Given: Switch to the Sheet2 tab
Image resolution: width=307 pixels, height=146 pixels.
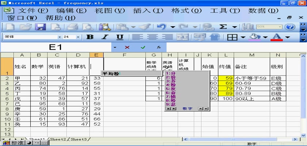Looking at the screenshot, I should [x=58, y=139].
